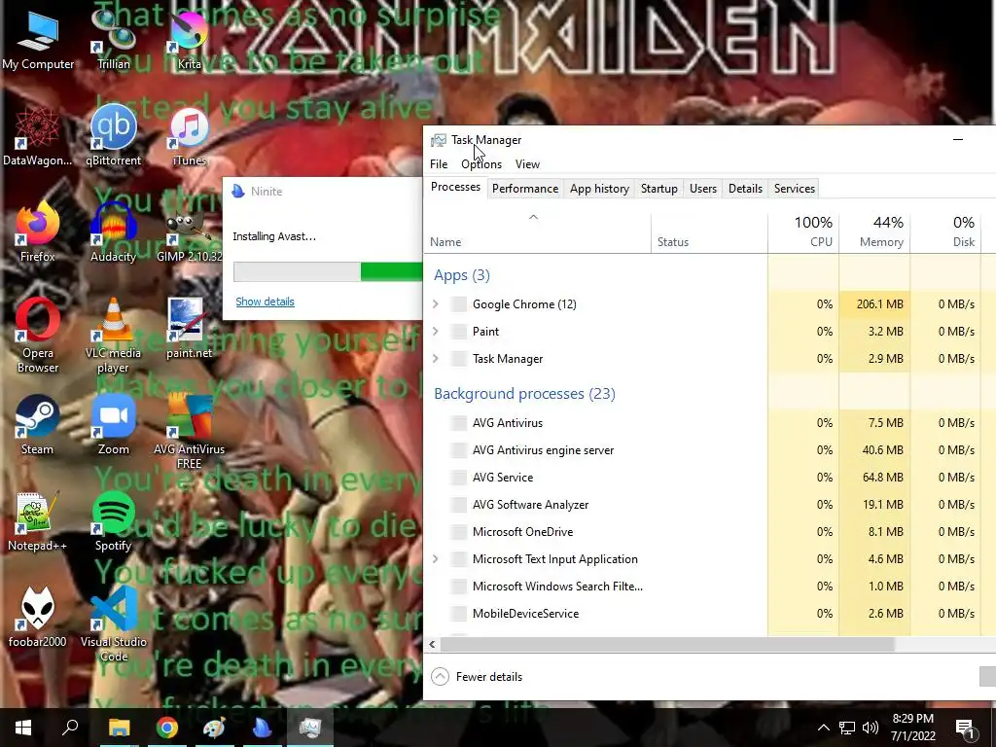Viewport: 996px width, 747px height.
Task: Launch Trillian from the desktop
Action: [113, 40]
